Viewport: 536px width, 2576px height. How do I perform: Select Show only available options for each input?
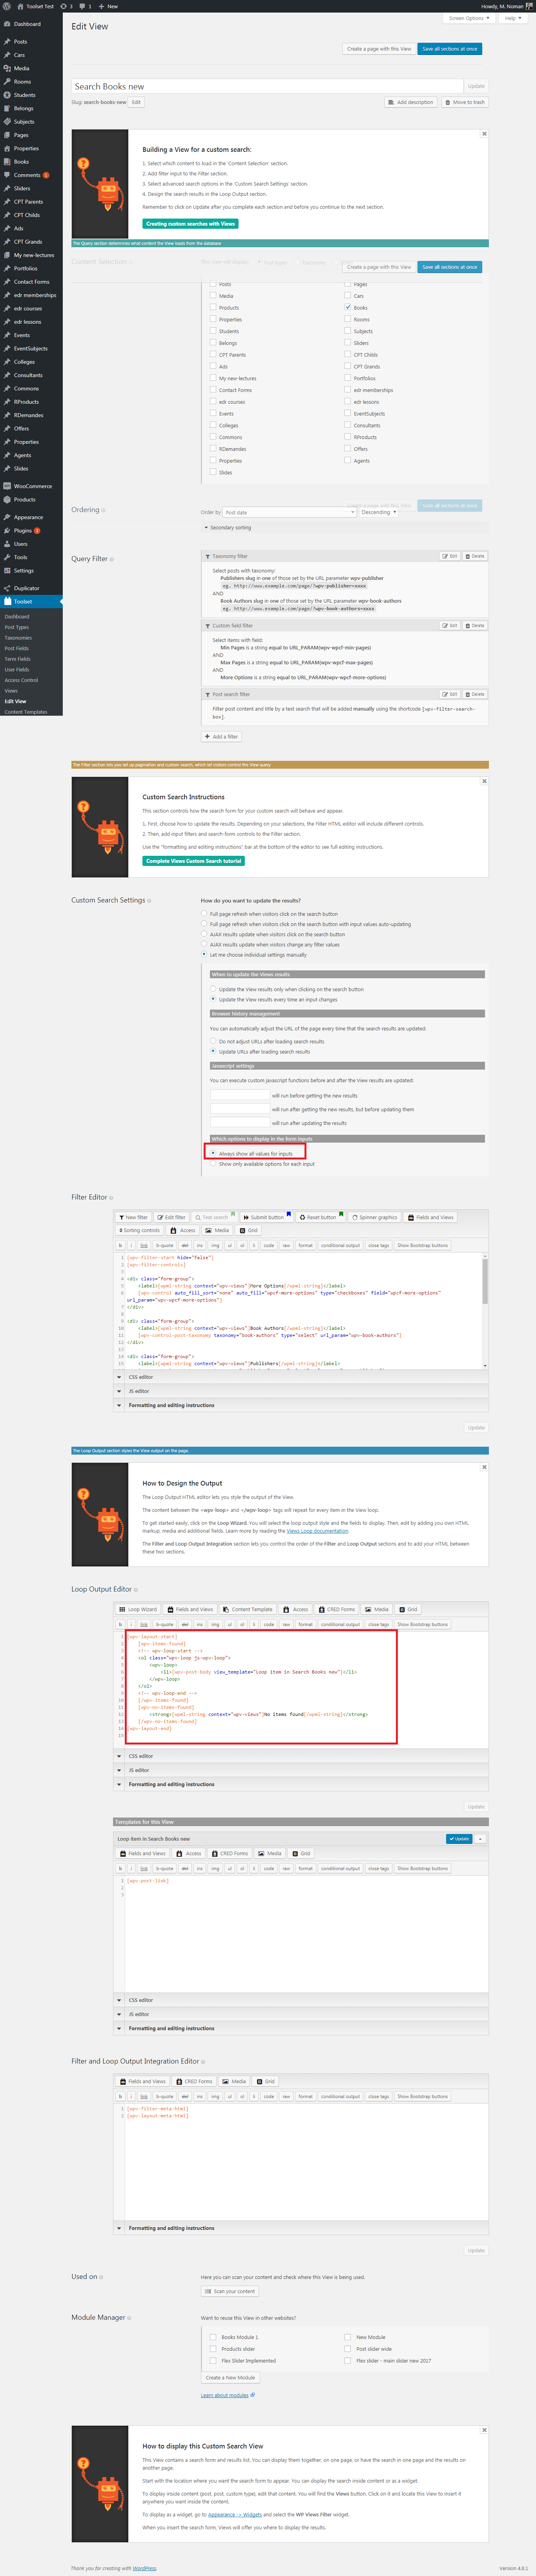pyautogui.click(x=213, y=1164)
